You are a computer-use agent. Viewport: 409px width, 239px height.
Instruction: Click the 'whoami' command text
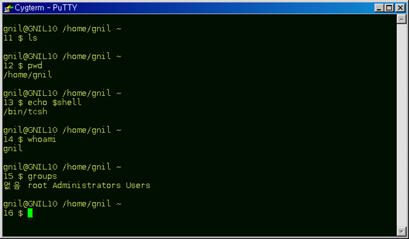pos(42,139)
